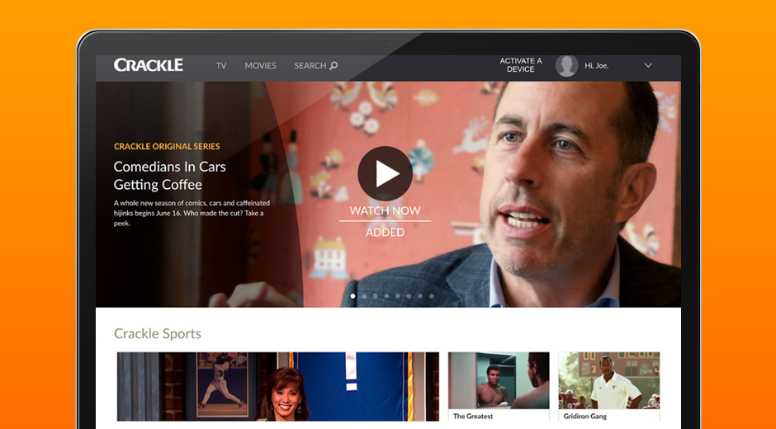Image resolution: width=776 pixels, height=429 pixels.
Task: Click the Crackle logo
Action: pyautogui.click(x=149, y=65)
